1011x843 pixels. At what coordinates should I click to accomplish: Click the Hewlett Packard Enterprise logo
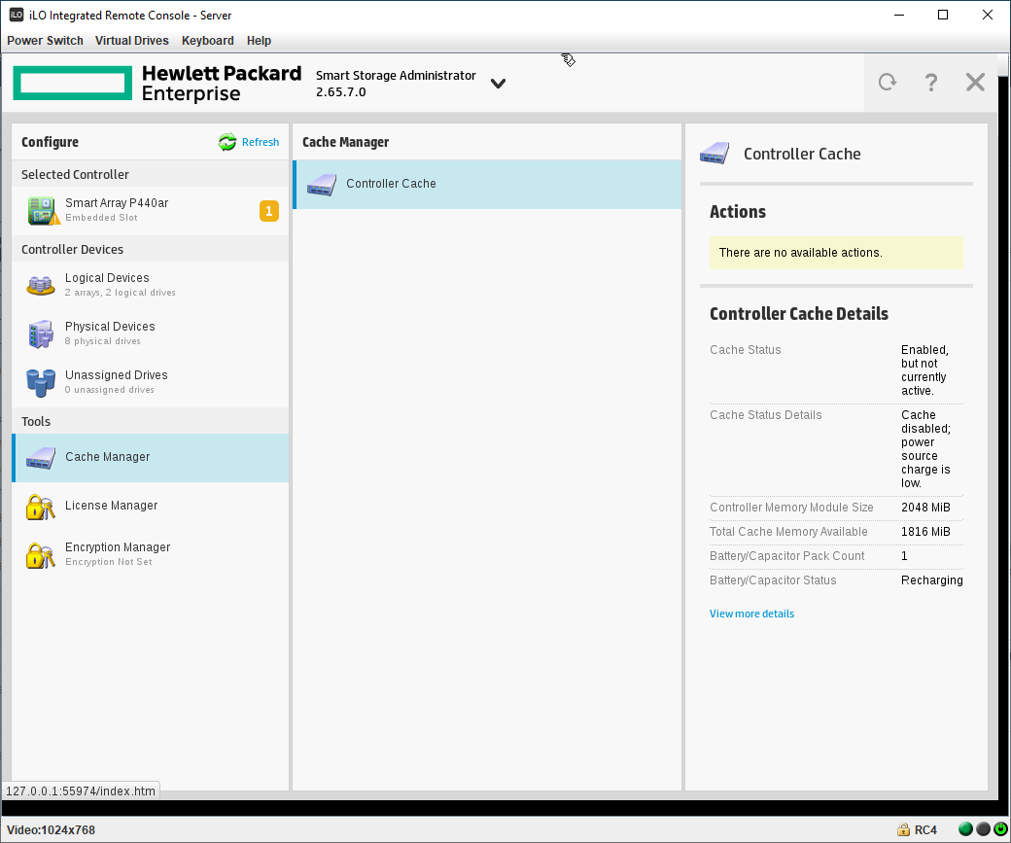[x=157, y=84]
